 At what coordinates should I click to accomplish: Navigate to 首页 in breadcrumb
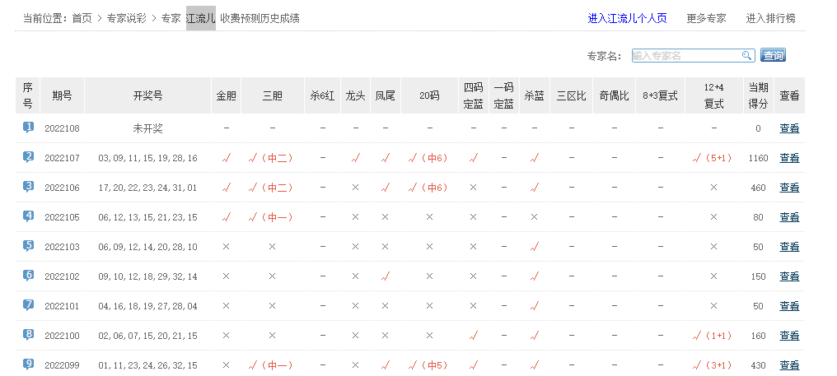[82, 18]
